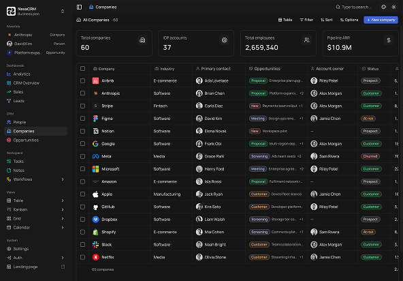The width and height of the screenshot is (403, 281).
Task: Expand the Calendar views chevron
Action: [63, 228]
